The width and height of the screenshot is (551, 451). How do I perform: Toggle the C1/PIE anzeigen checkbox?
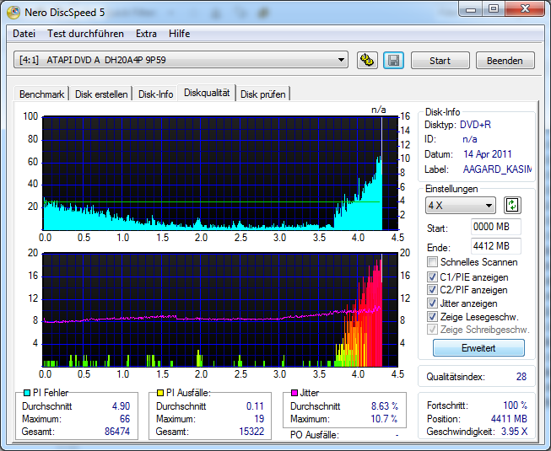click(433, 277)
